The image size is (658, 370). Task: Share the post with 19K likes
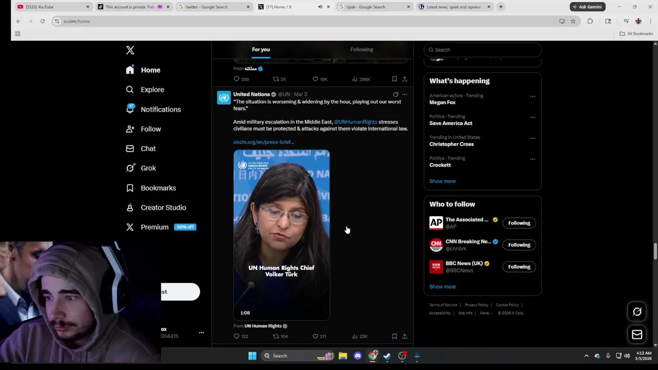point(405,79)
